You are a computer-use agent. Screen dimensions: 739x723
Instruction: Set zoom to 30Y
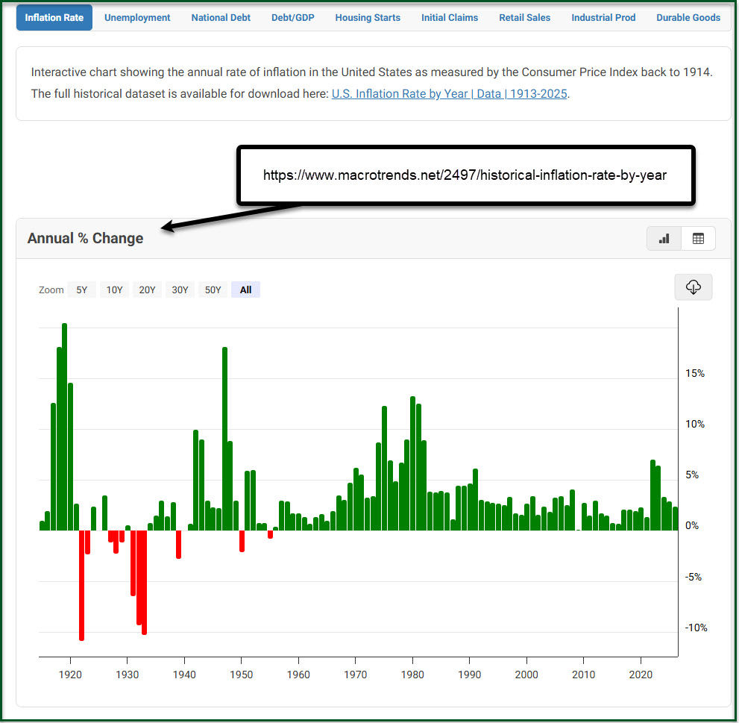(180, 290)
